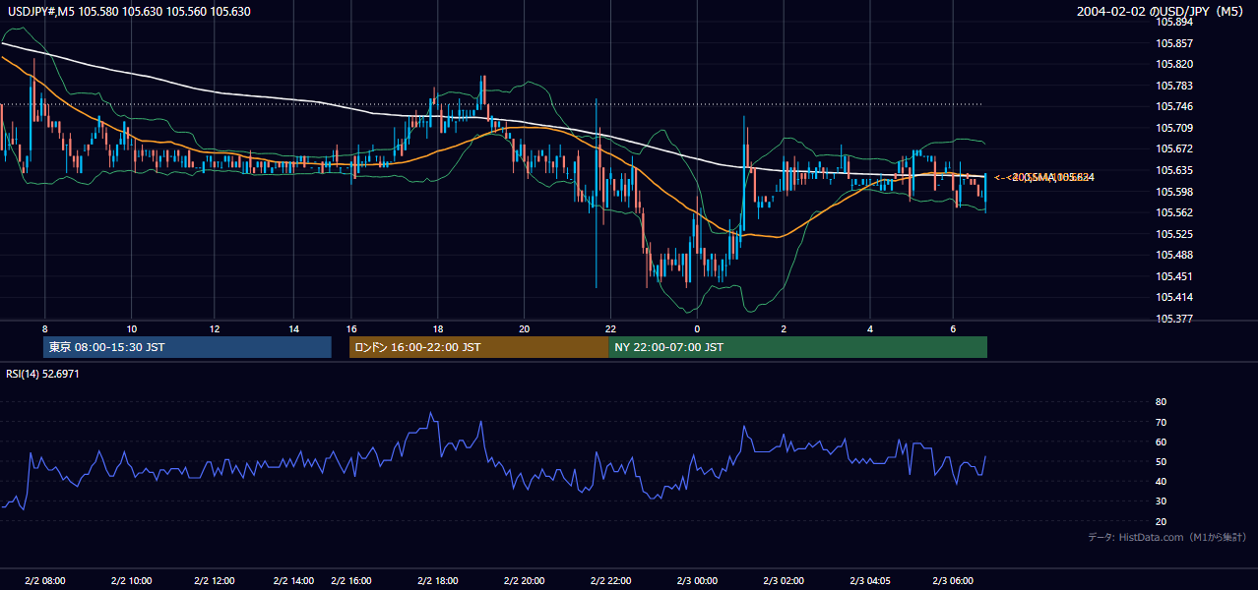Click price axis label 105.414

click(x=1174, y=297)
